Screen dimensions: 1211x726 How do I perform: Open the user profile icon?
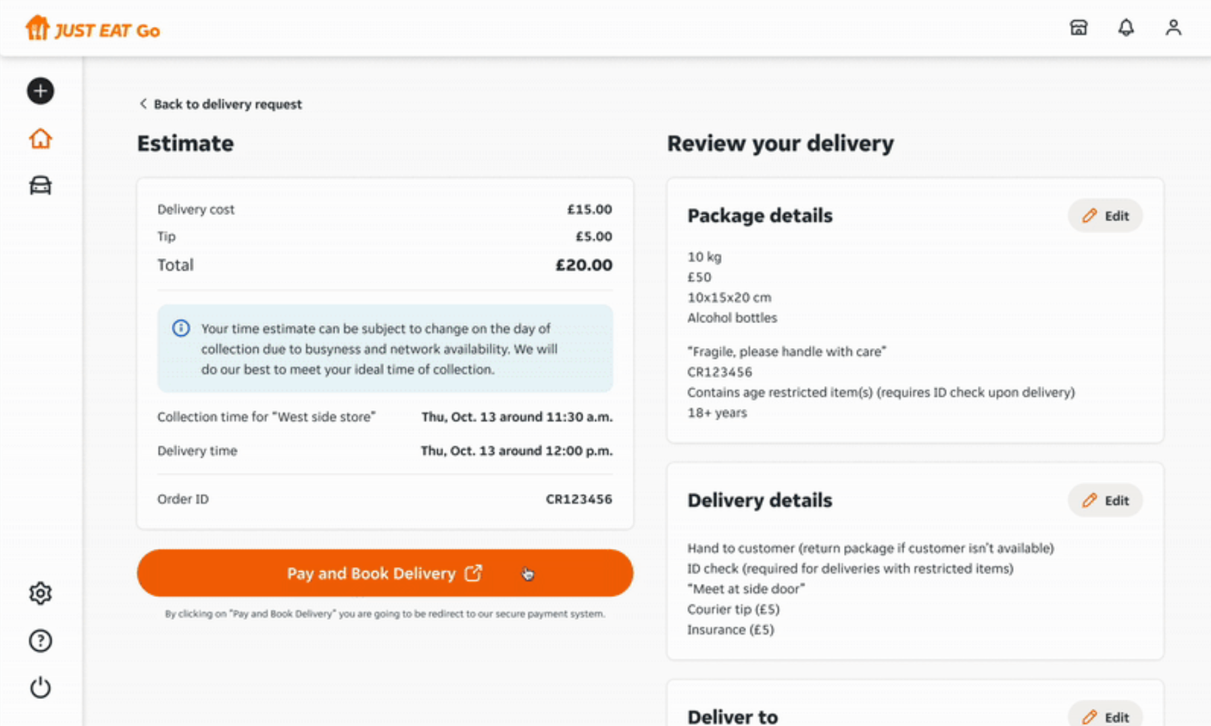click(1173, 28)
